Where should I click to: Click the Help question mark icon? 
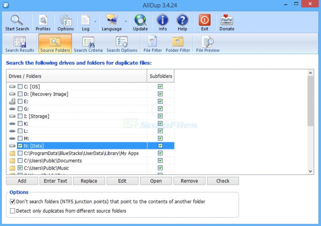point(182,20)
